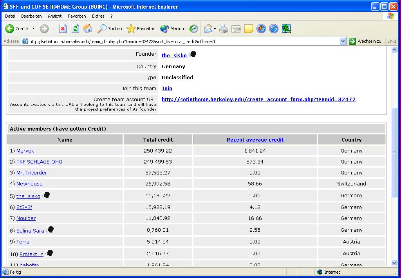Viewport: 401px width, 278px height.
Task: Click the Join team link
Action: 167,89
